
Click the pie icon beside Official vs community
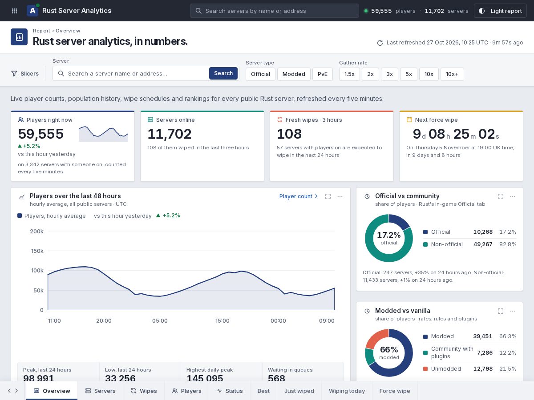coord(367,196)
